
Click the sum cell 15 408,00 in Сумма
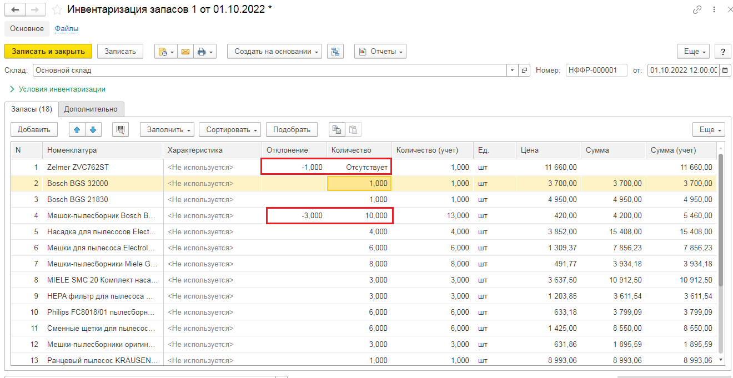coord(614,231)
